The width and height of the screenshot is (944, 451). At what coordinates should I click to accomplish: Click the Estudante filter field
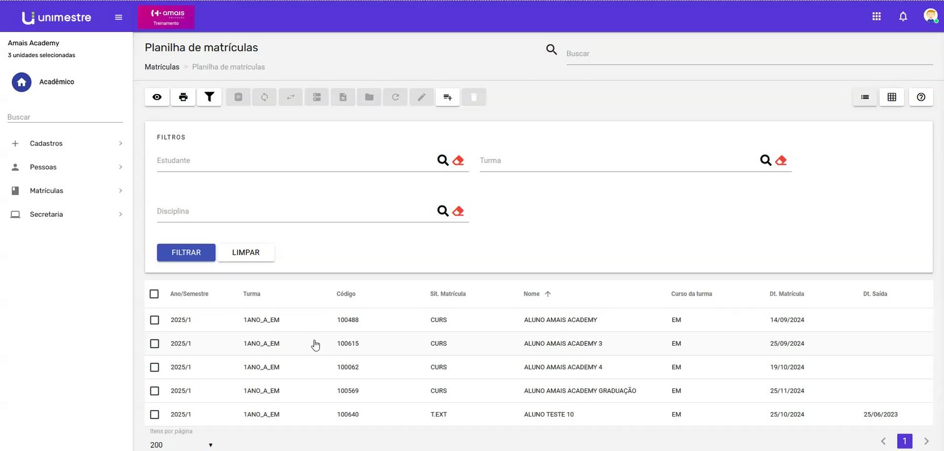(x=295, y=161)
